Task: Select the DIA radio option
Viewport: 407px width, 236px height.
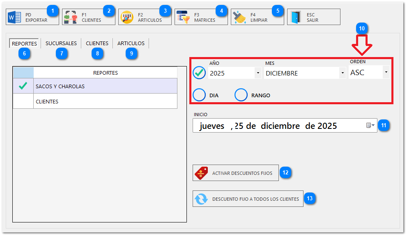Action: click(199, 95)
